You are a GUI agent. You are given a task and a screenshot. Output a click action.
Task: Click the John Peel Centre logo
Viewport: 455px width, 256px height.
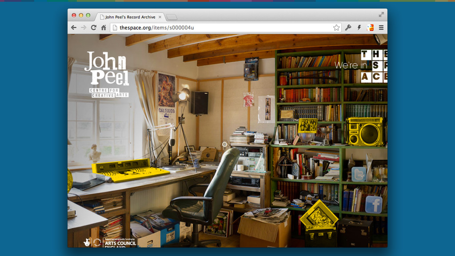[107, 74]
